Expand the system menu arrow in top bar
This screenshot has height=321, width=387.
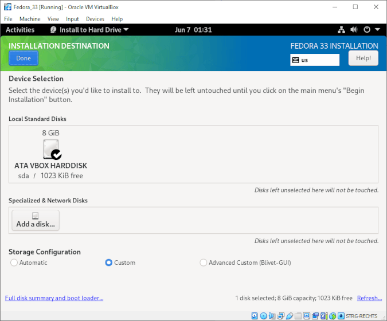coord(377,30)
